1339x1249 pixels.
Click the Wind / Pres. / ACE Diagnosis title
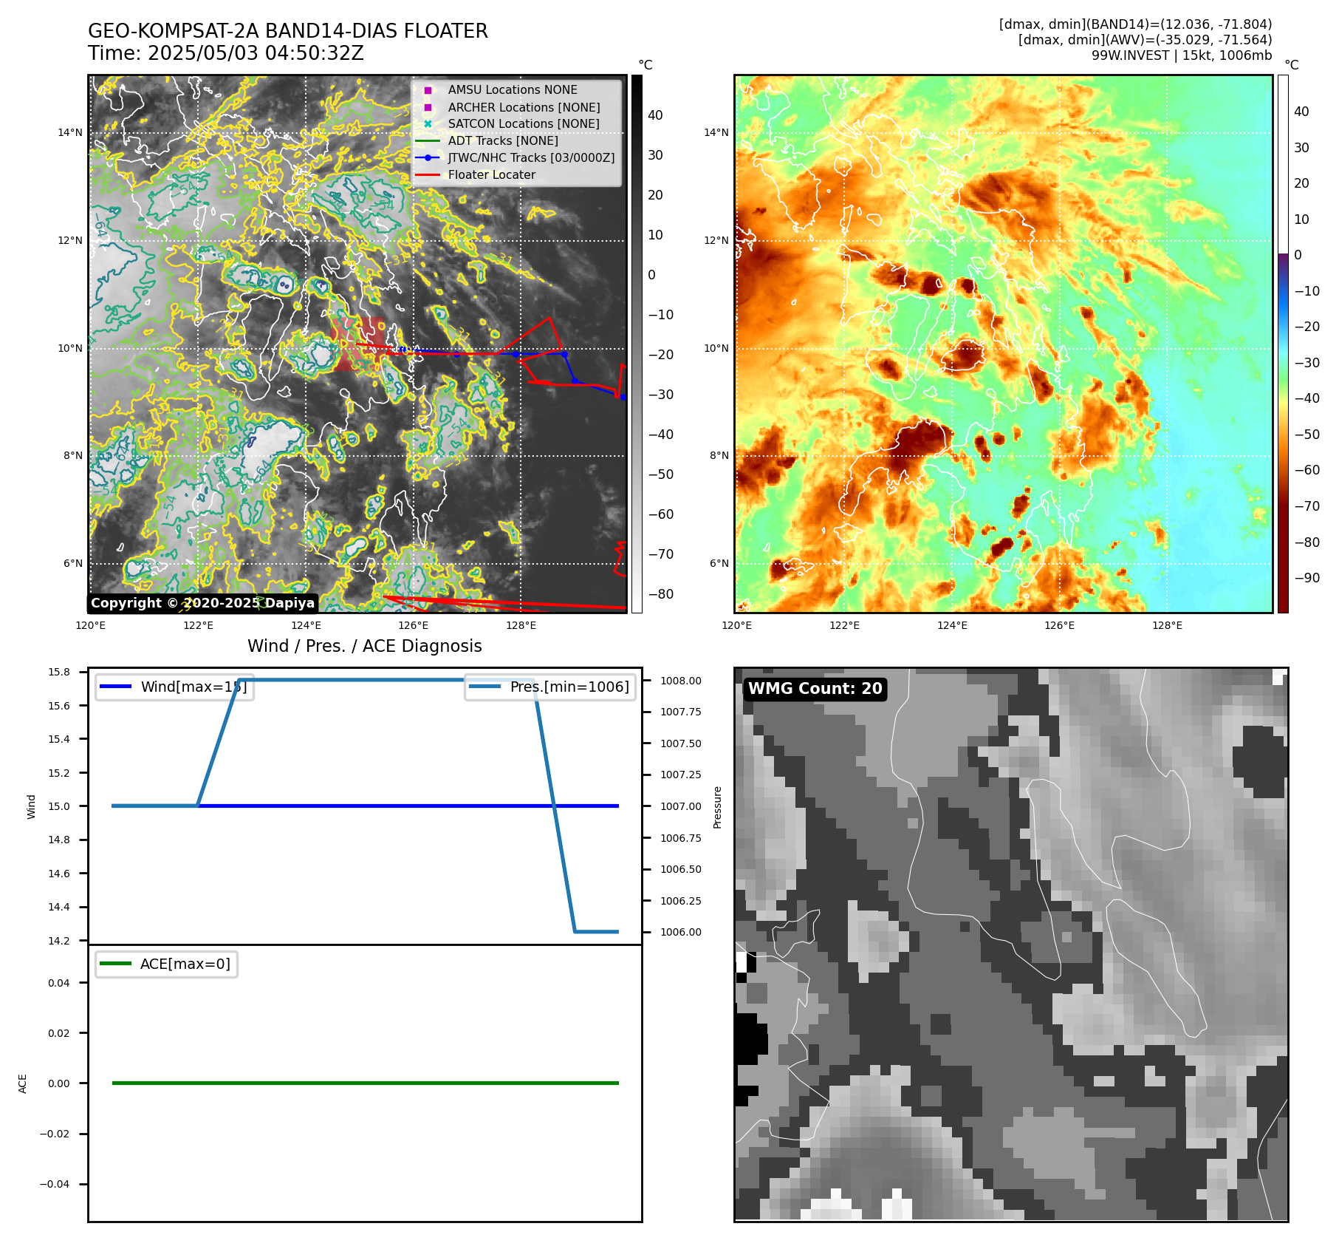pos(365,646)
